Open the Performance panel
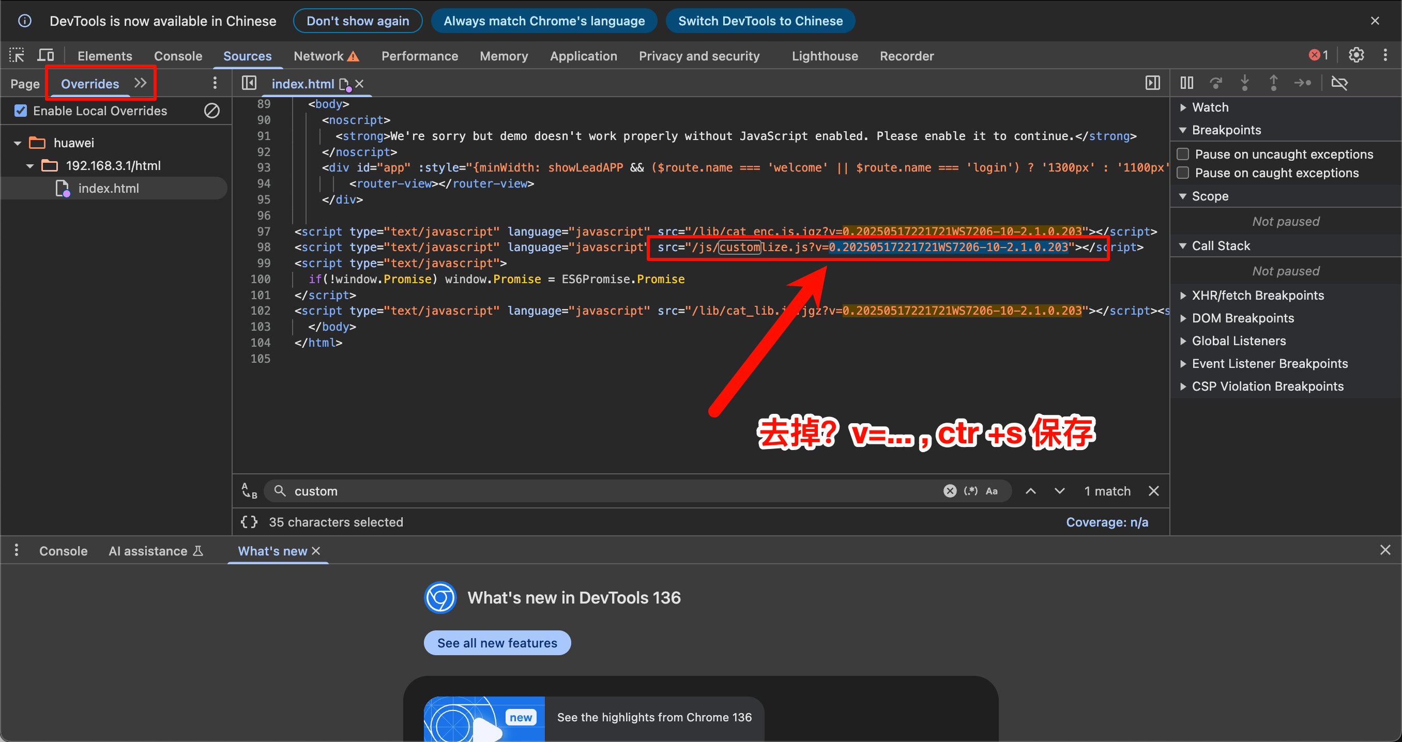Image resolution: width=1402 pixels, height=742 pixels. pos(420,56)
